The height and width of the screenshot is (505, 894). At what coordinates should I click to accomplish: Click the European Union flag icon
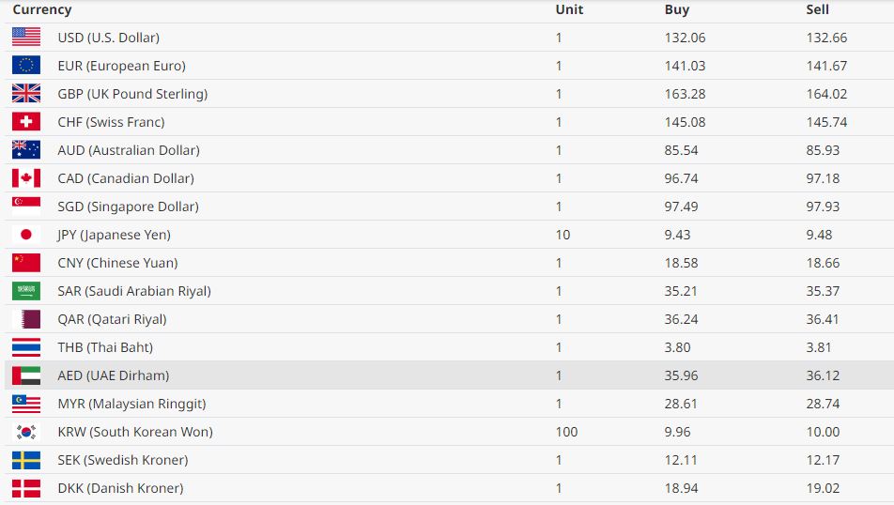(26, 66)
